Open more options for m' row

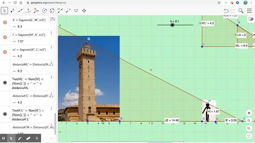(51, 47)
